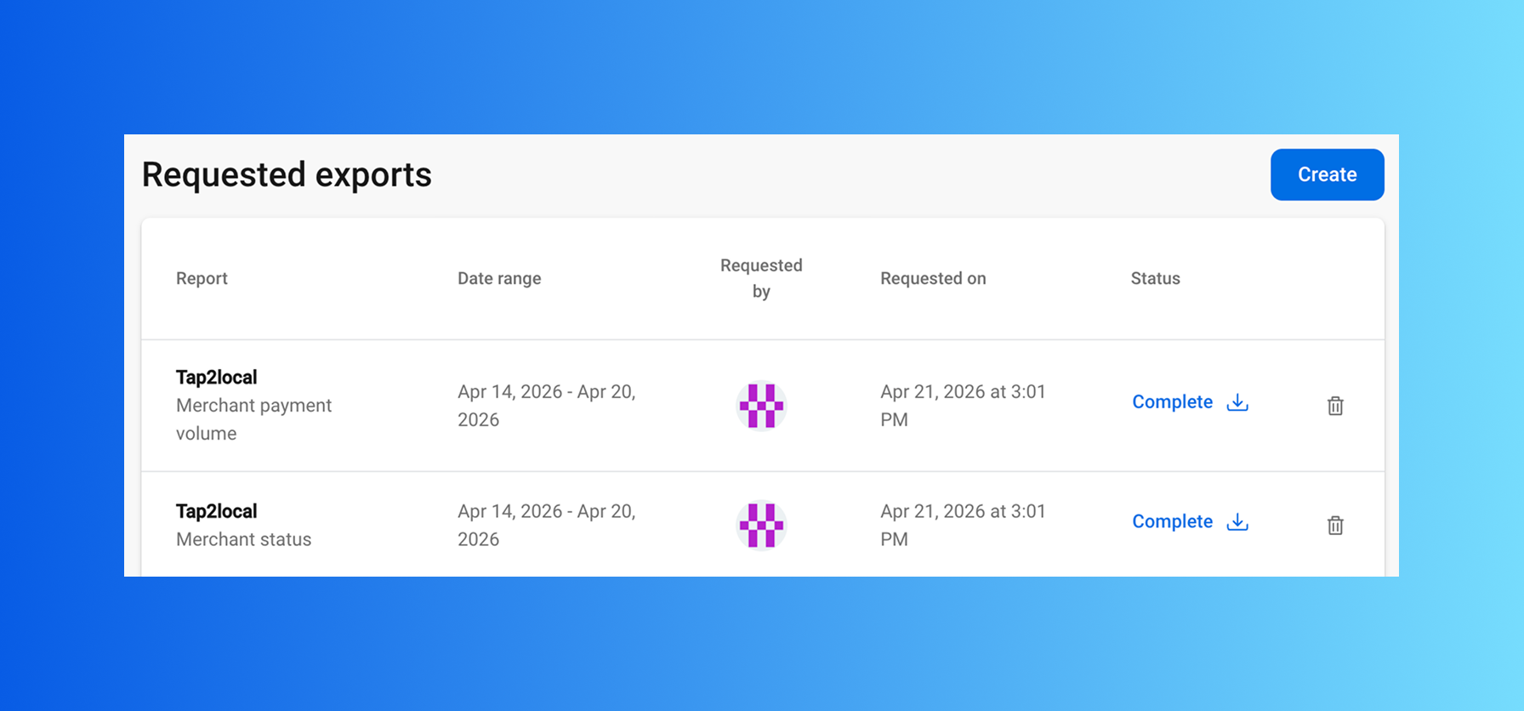Viewport: 1524px width, 711px height.
Task: Click the Report column header
Action: 202,279
